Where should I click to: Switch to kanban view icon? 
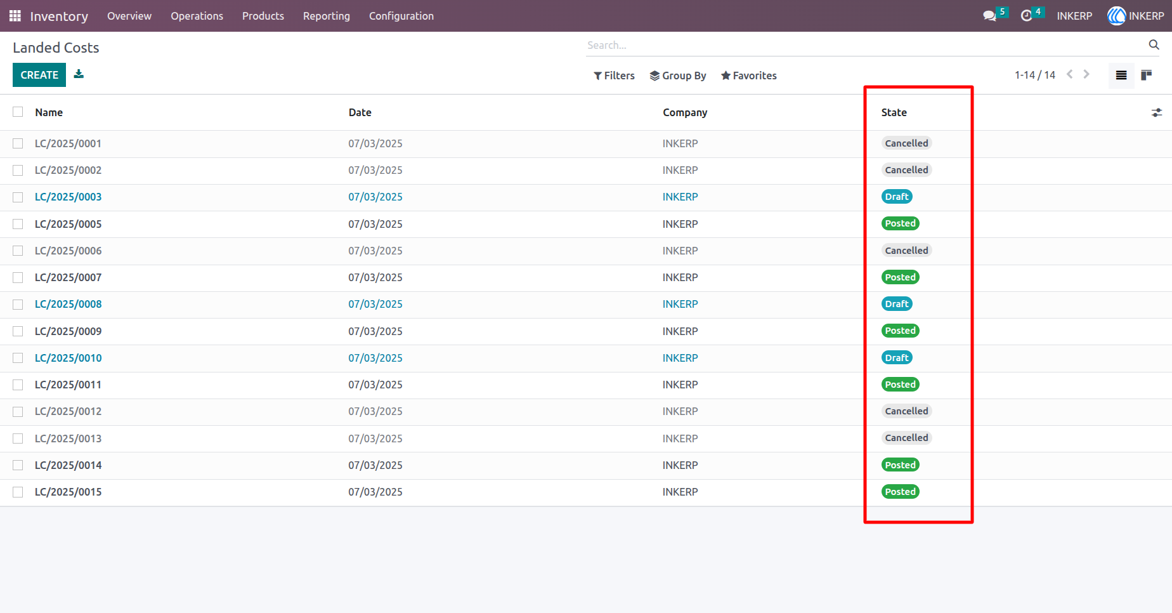1146,76
